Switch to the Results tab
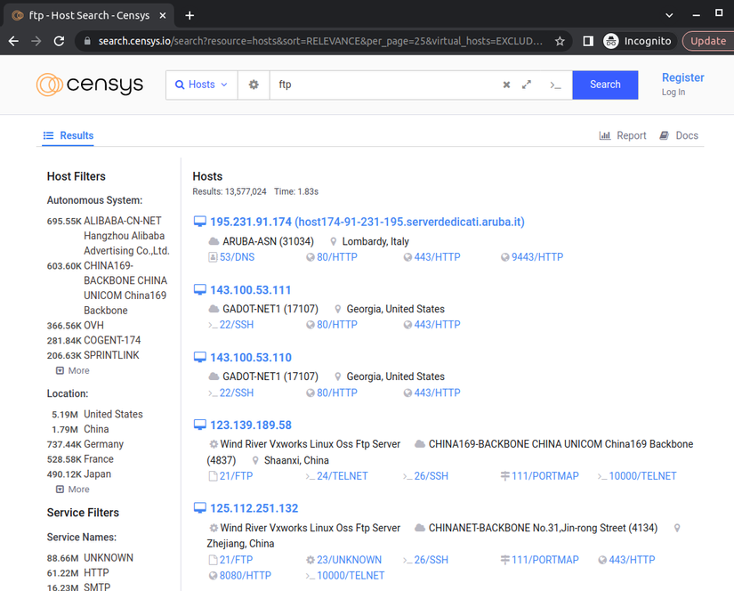This screenshot has height=591, width=734. click(69, 135)
